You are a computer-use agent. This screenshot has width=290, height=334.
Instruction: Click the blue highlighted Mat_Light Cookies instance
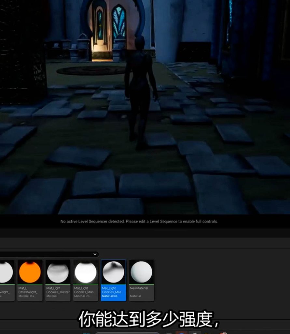click(x=113, y=272)
